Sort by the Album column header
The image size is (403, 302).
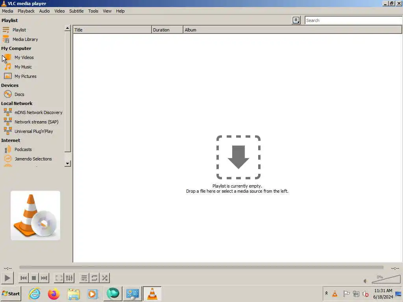pos(292,30)
